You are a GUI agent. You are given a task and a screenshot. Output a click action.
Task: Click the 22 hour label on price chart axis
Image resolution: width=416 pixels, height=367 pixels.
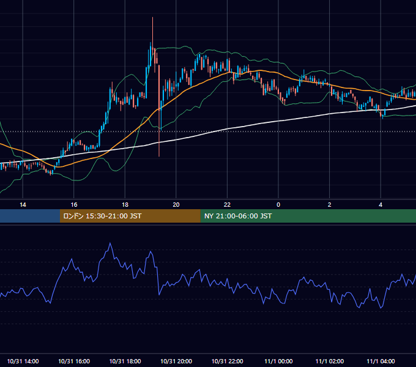(227, 205)
